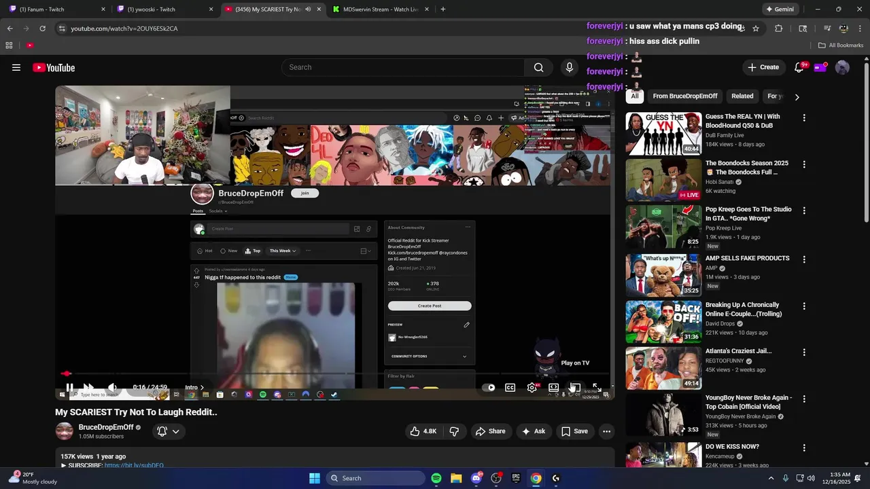Viewport: 870px width, 489px height.
Task: Open the player settings gear
Action: coord(532,388)
